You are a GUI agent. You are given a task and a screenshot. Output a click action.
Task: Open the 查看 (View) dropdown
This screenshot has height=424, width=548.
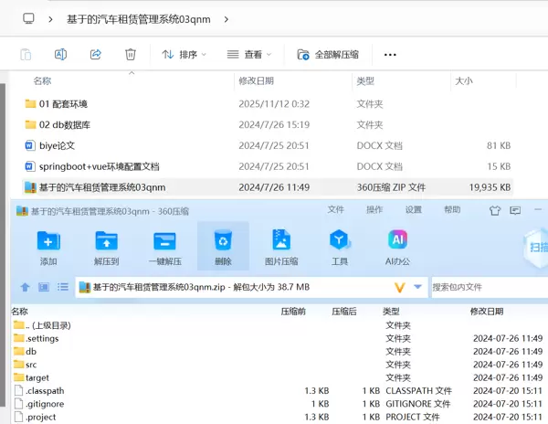[249, 55]
